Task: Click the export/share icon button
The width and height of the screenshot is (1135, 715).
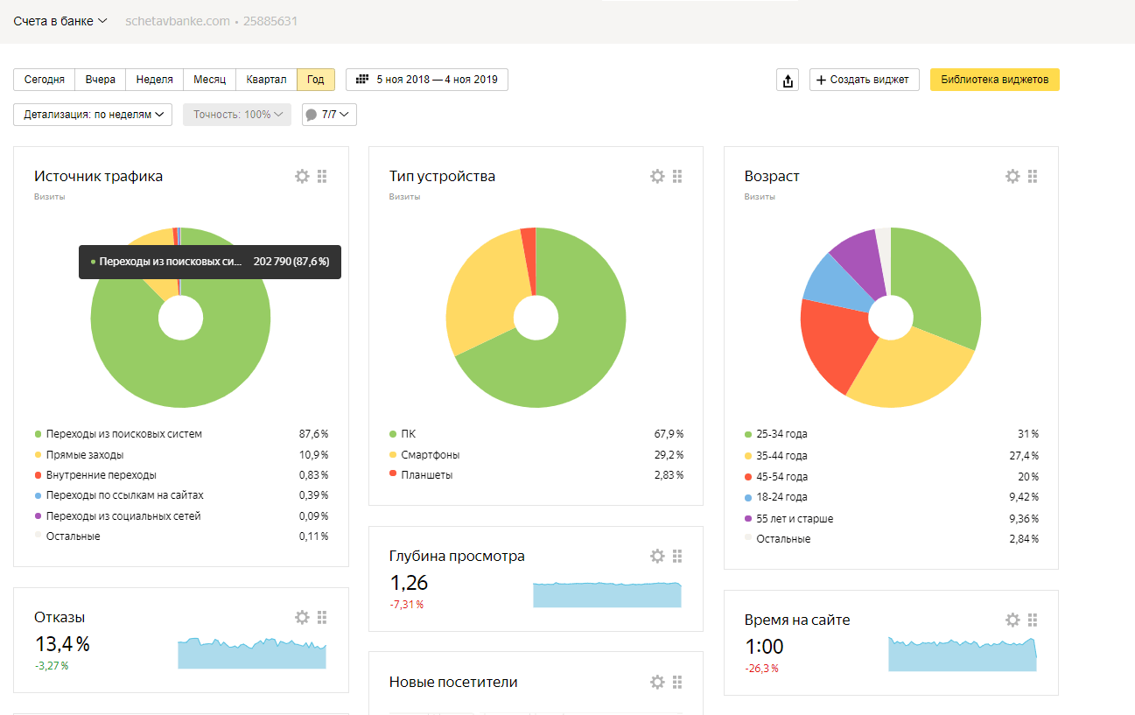Action: [x=788, y=81]
